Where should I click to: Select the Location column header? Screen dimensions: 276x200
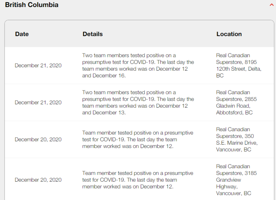pyautogui.click(x=229, y=34)
